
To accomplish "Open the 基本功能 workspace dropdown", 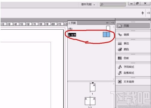I will pos(88,4).
